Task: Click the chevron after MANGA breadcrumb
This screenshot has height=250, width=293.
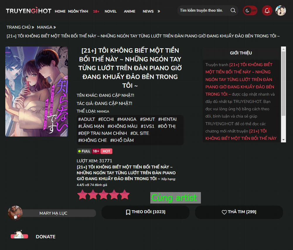Action: 54,27
